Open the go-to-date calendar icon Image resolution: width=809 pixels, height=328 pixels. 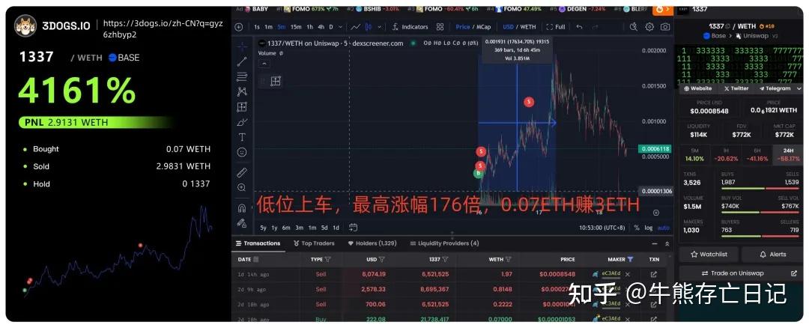[354, 227]
